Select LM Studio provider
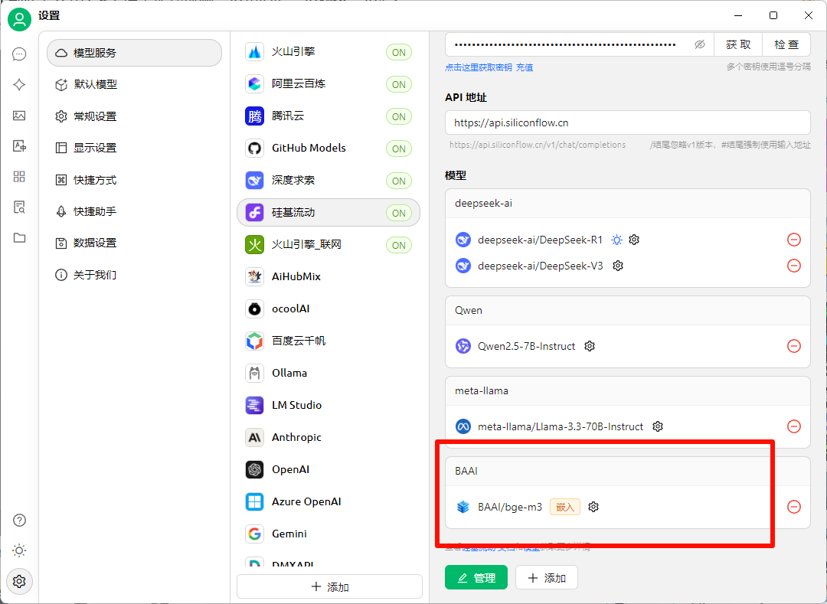The height and width of the screenshot is (604, 827). coord(329,405)
